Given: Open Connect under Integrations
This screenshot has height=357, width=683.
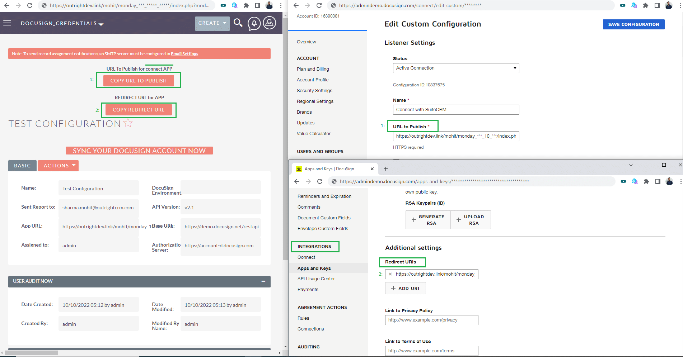Looking at the screenshot, I should (306, 257).
